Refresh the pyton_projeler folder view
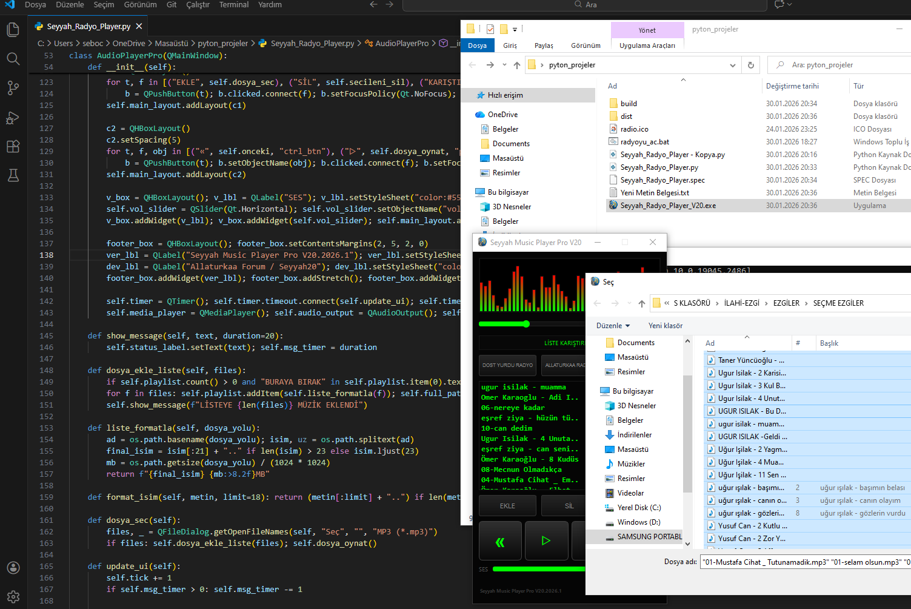Image resolution: width=911 pixels, height=609 pixels. [x=751, y=65]
